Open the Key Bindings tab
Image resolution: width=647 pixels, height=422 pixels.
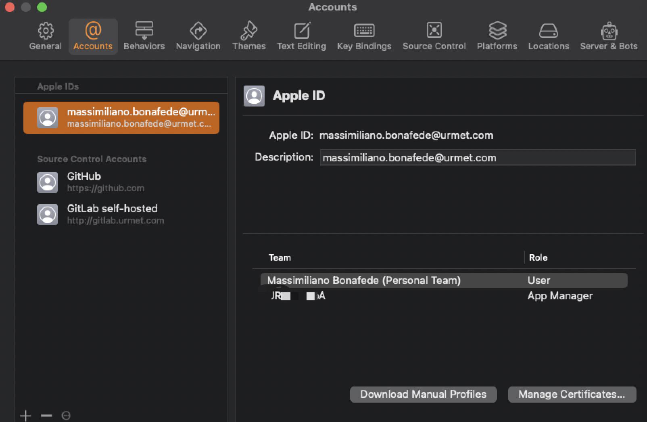(x=364, y=36)
